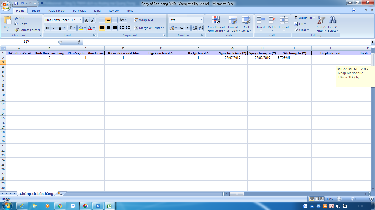Open Conditional Formatting in Styles group
The height and width of the screenshot is (210, 375).
click(216, 24)
